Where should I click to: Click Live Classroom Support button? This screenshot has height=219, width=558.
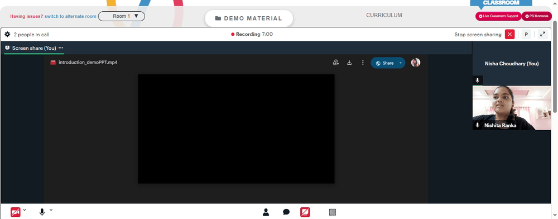498,16
